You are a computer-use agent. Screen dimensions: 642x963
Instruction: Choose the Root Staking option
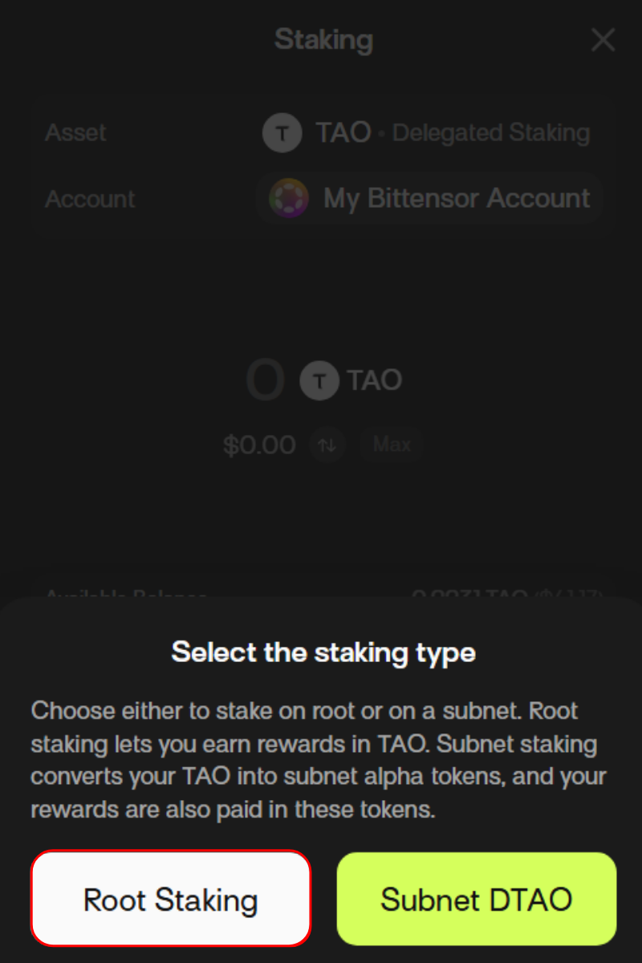click(x=170, y=898)
